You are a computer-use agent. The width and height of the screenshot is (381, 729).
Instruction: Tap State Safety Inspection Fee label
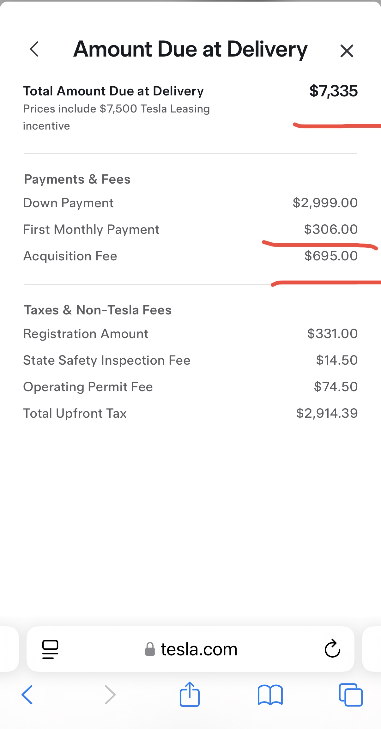107,360
